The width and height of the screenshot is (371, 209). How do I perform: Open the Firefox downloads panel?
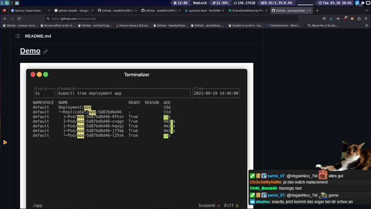pos(331,18)
